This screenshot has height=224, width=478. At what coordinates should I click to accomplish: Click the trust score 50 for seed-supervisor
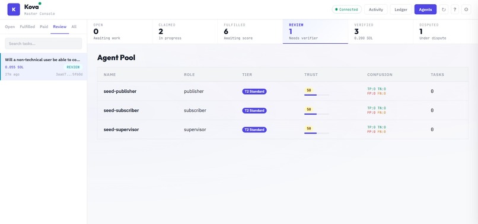click(x=308, y=128)
